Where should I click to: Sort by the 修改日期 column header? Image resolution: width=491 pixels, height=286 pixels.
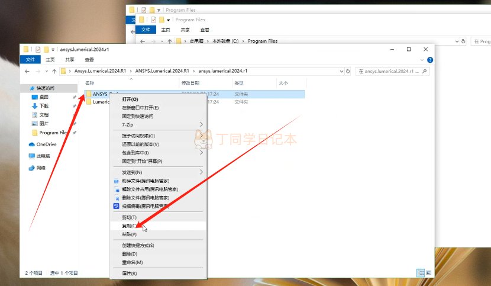coord(190,83)
